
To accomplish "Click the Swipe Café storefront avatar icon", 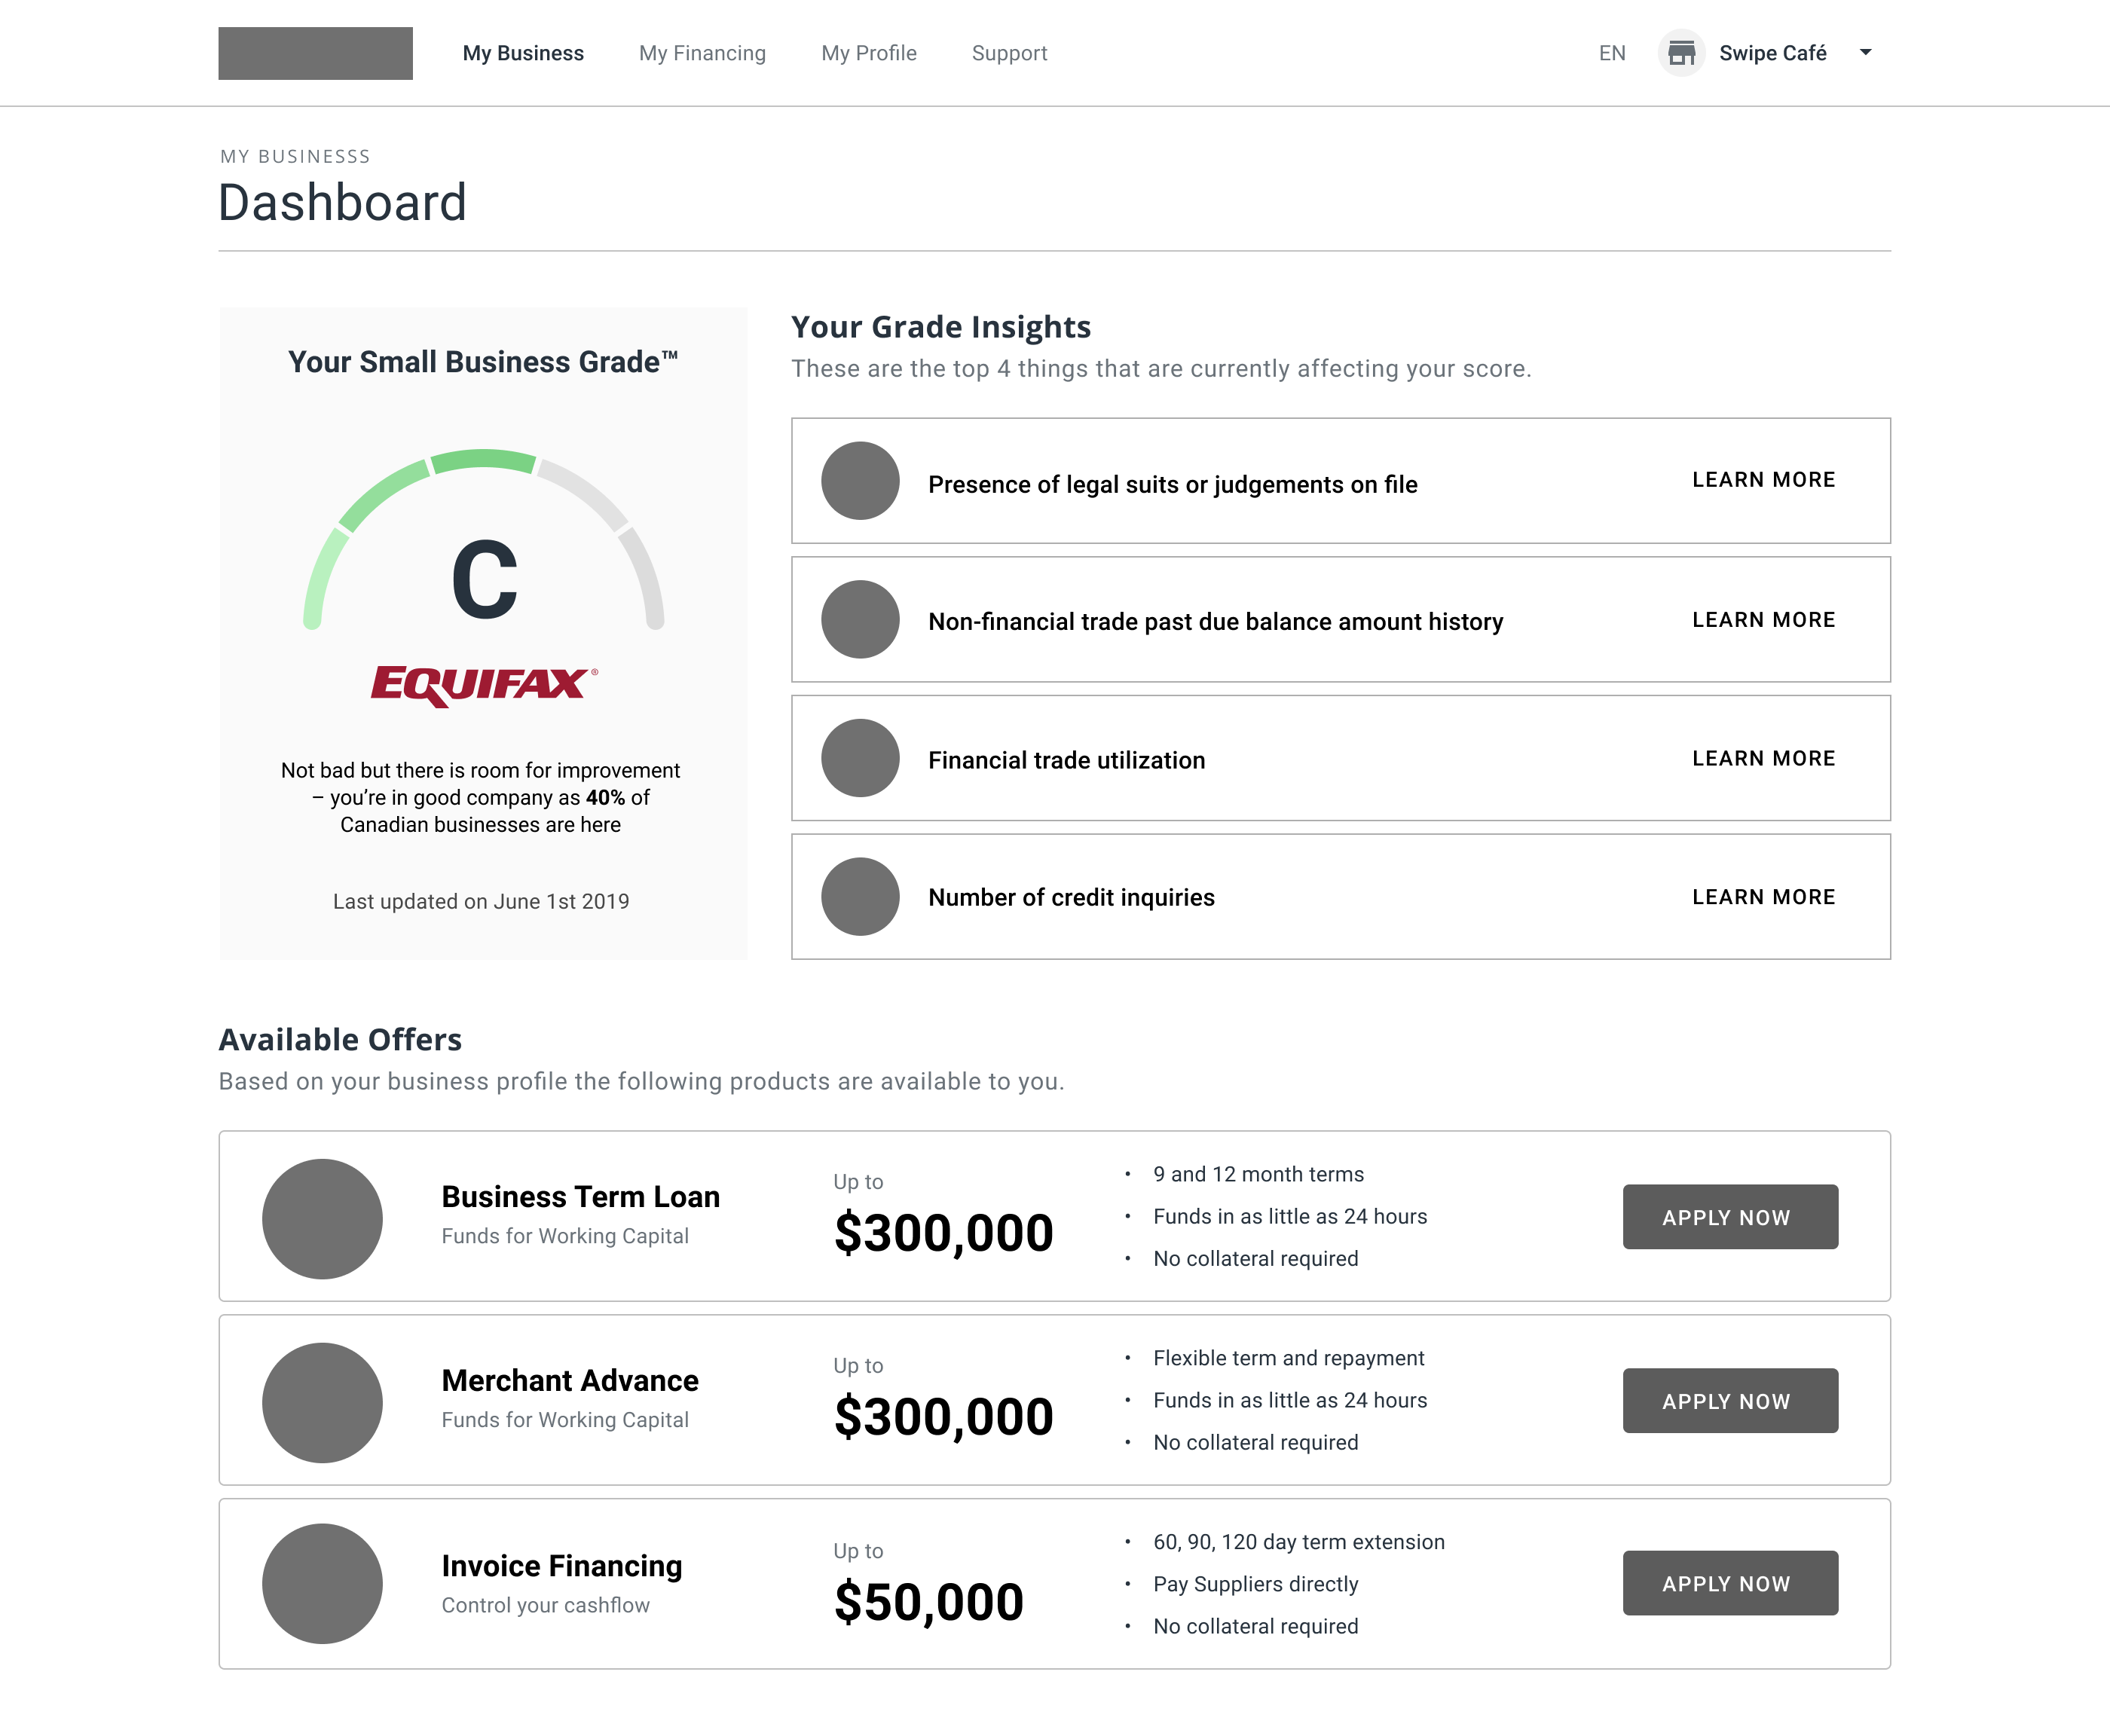I will tap(1681, 53).
